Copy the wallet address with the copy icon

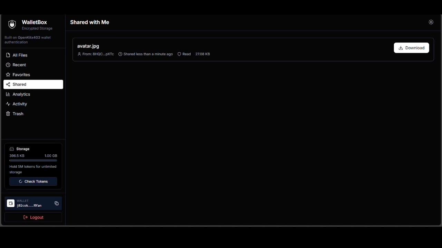[x=56, y=203]
